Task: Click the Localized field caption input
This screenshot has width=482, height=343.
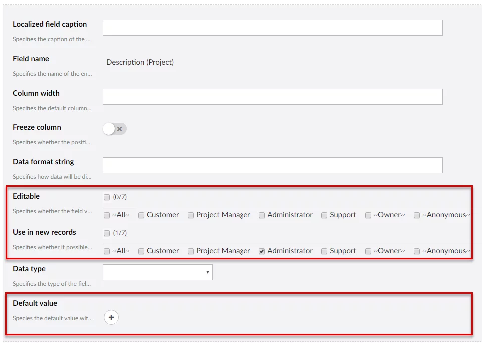Action: [272, 28]
